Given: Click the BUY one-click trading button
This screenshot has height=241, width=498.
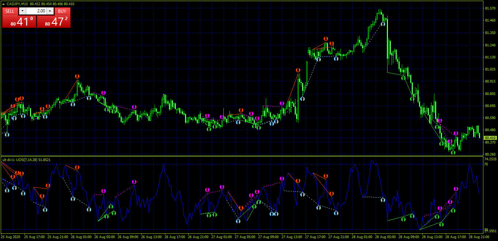Looking at the screenshot, I should pyautogui.click(x=62, y=11).
